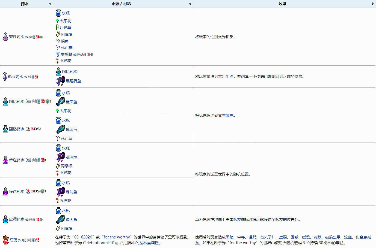Click the 水瓶 bottle icon in the 变性药水 row
376x248 pixels.
[58, 13]
